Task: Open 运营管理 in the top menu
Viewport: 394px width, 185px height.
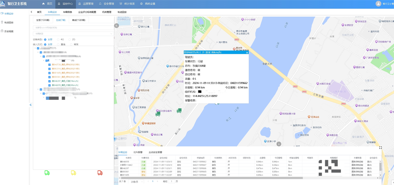Action: tap(85, 4)
